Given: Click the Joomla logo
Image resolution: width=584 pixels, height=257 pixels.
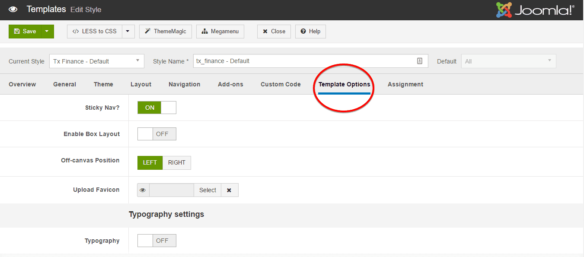Looking at the screenshot, I should [x=535, y=10].
